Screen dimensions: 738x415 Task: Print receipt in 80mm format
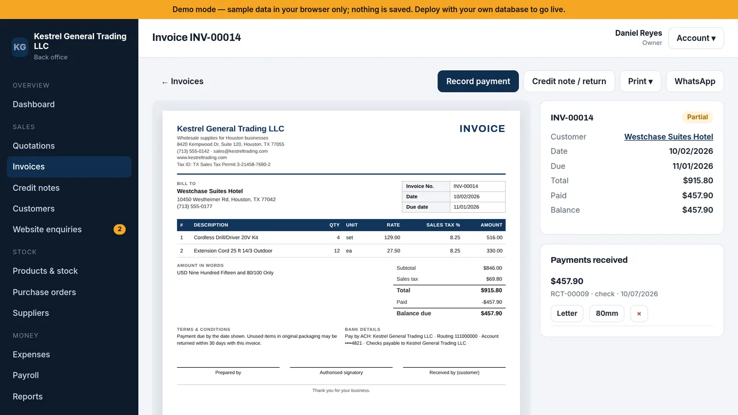(x=607, y=314)
